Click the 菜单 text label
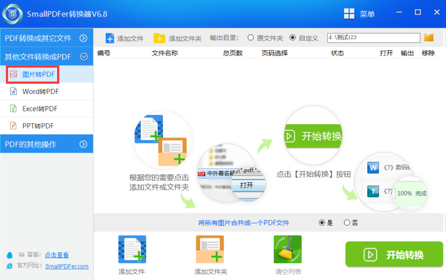 point(367,14)
